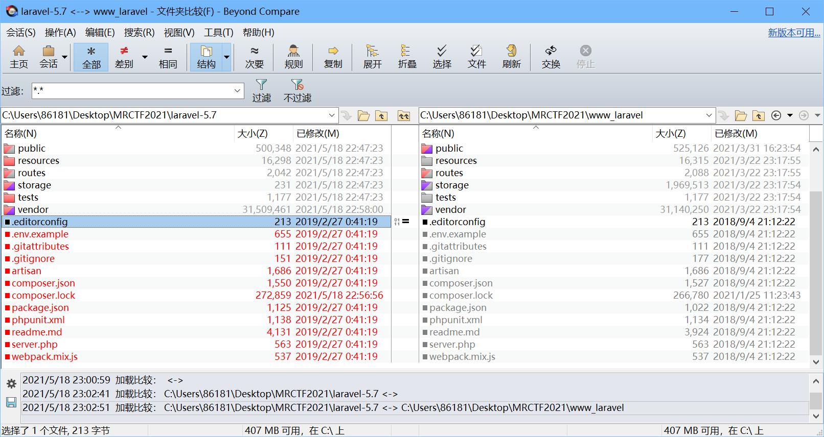
Task: Swap sides using 交换
Action: pyautogui.click(x=551, y=57)
